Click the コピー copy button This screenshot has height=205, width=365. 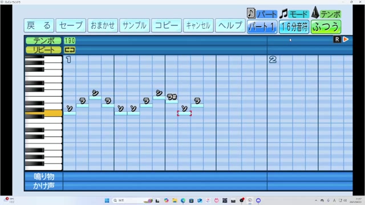167,25
